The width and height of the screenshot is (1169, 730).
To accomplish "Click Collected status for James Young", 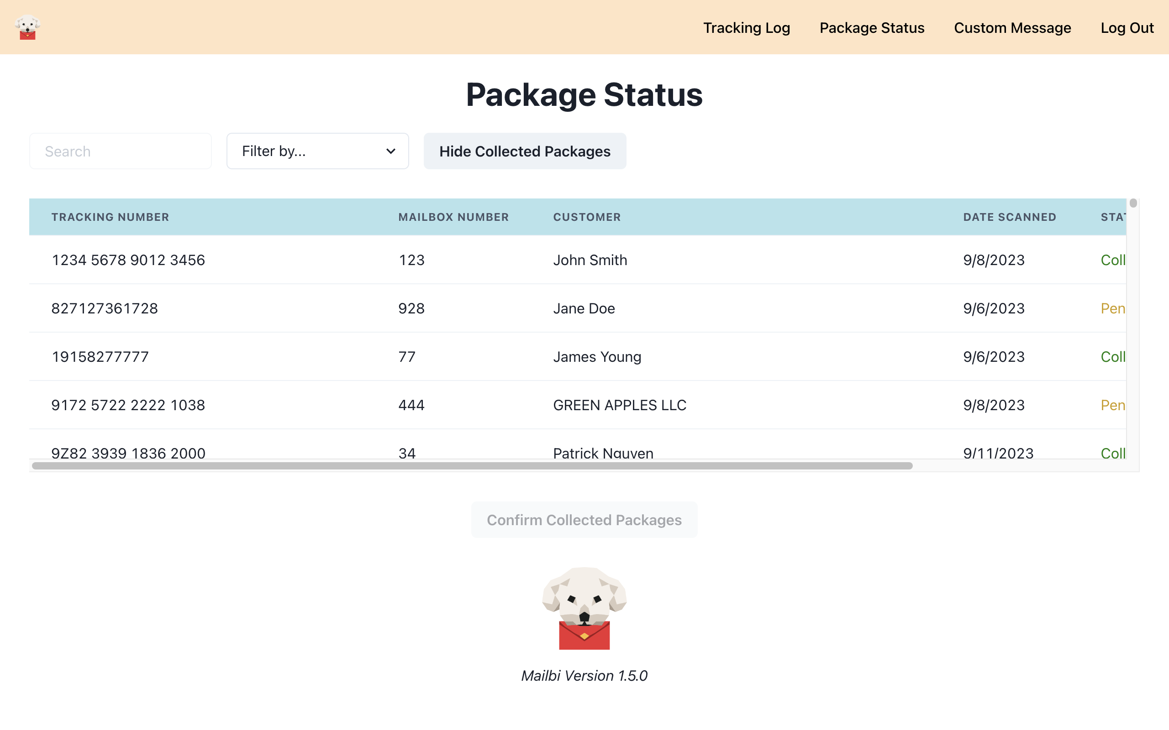I will [1112, 356].
